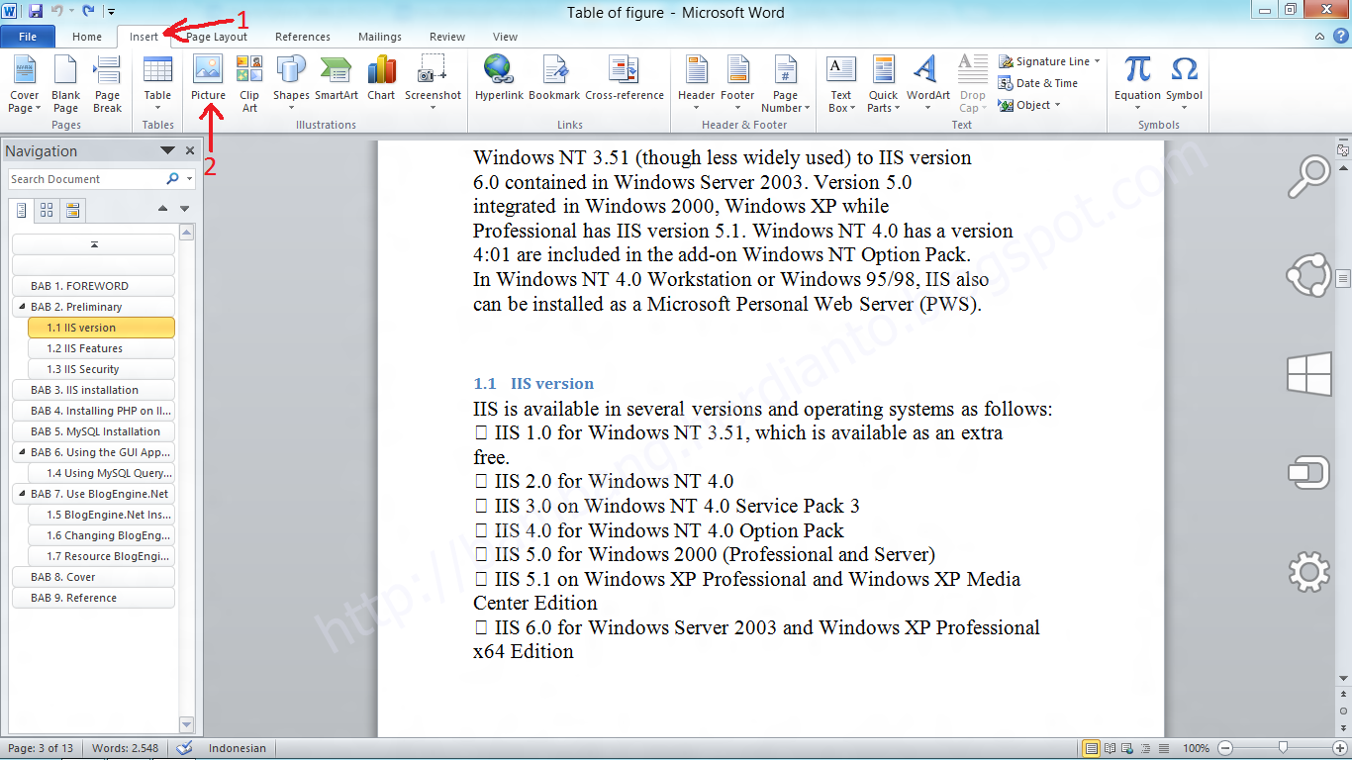Insert a Page Break
This screenshot has height=760, width=1352.
(107, 85)
